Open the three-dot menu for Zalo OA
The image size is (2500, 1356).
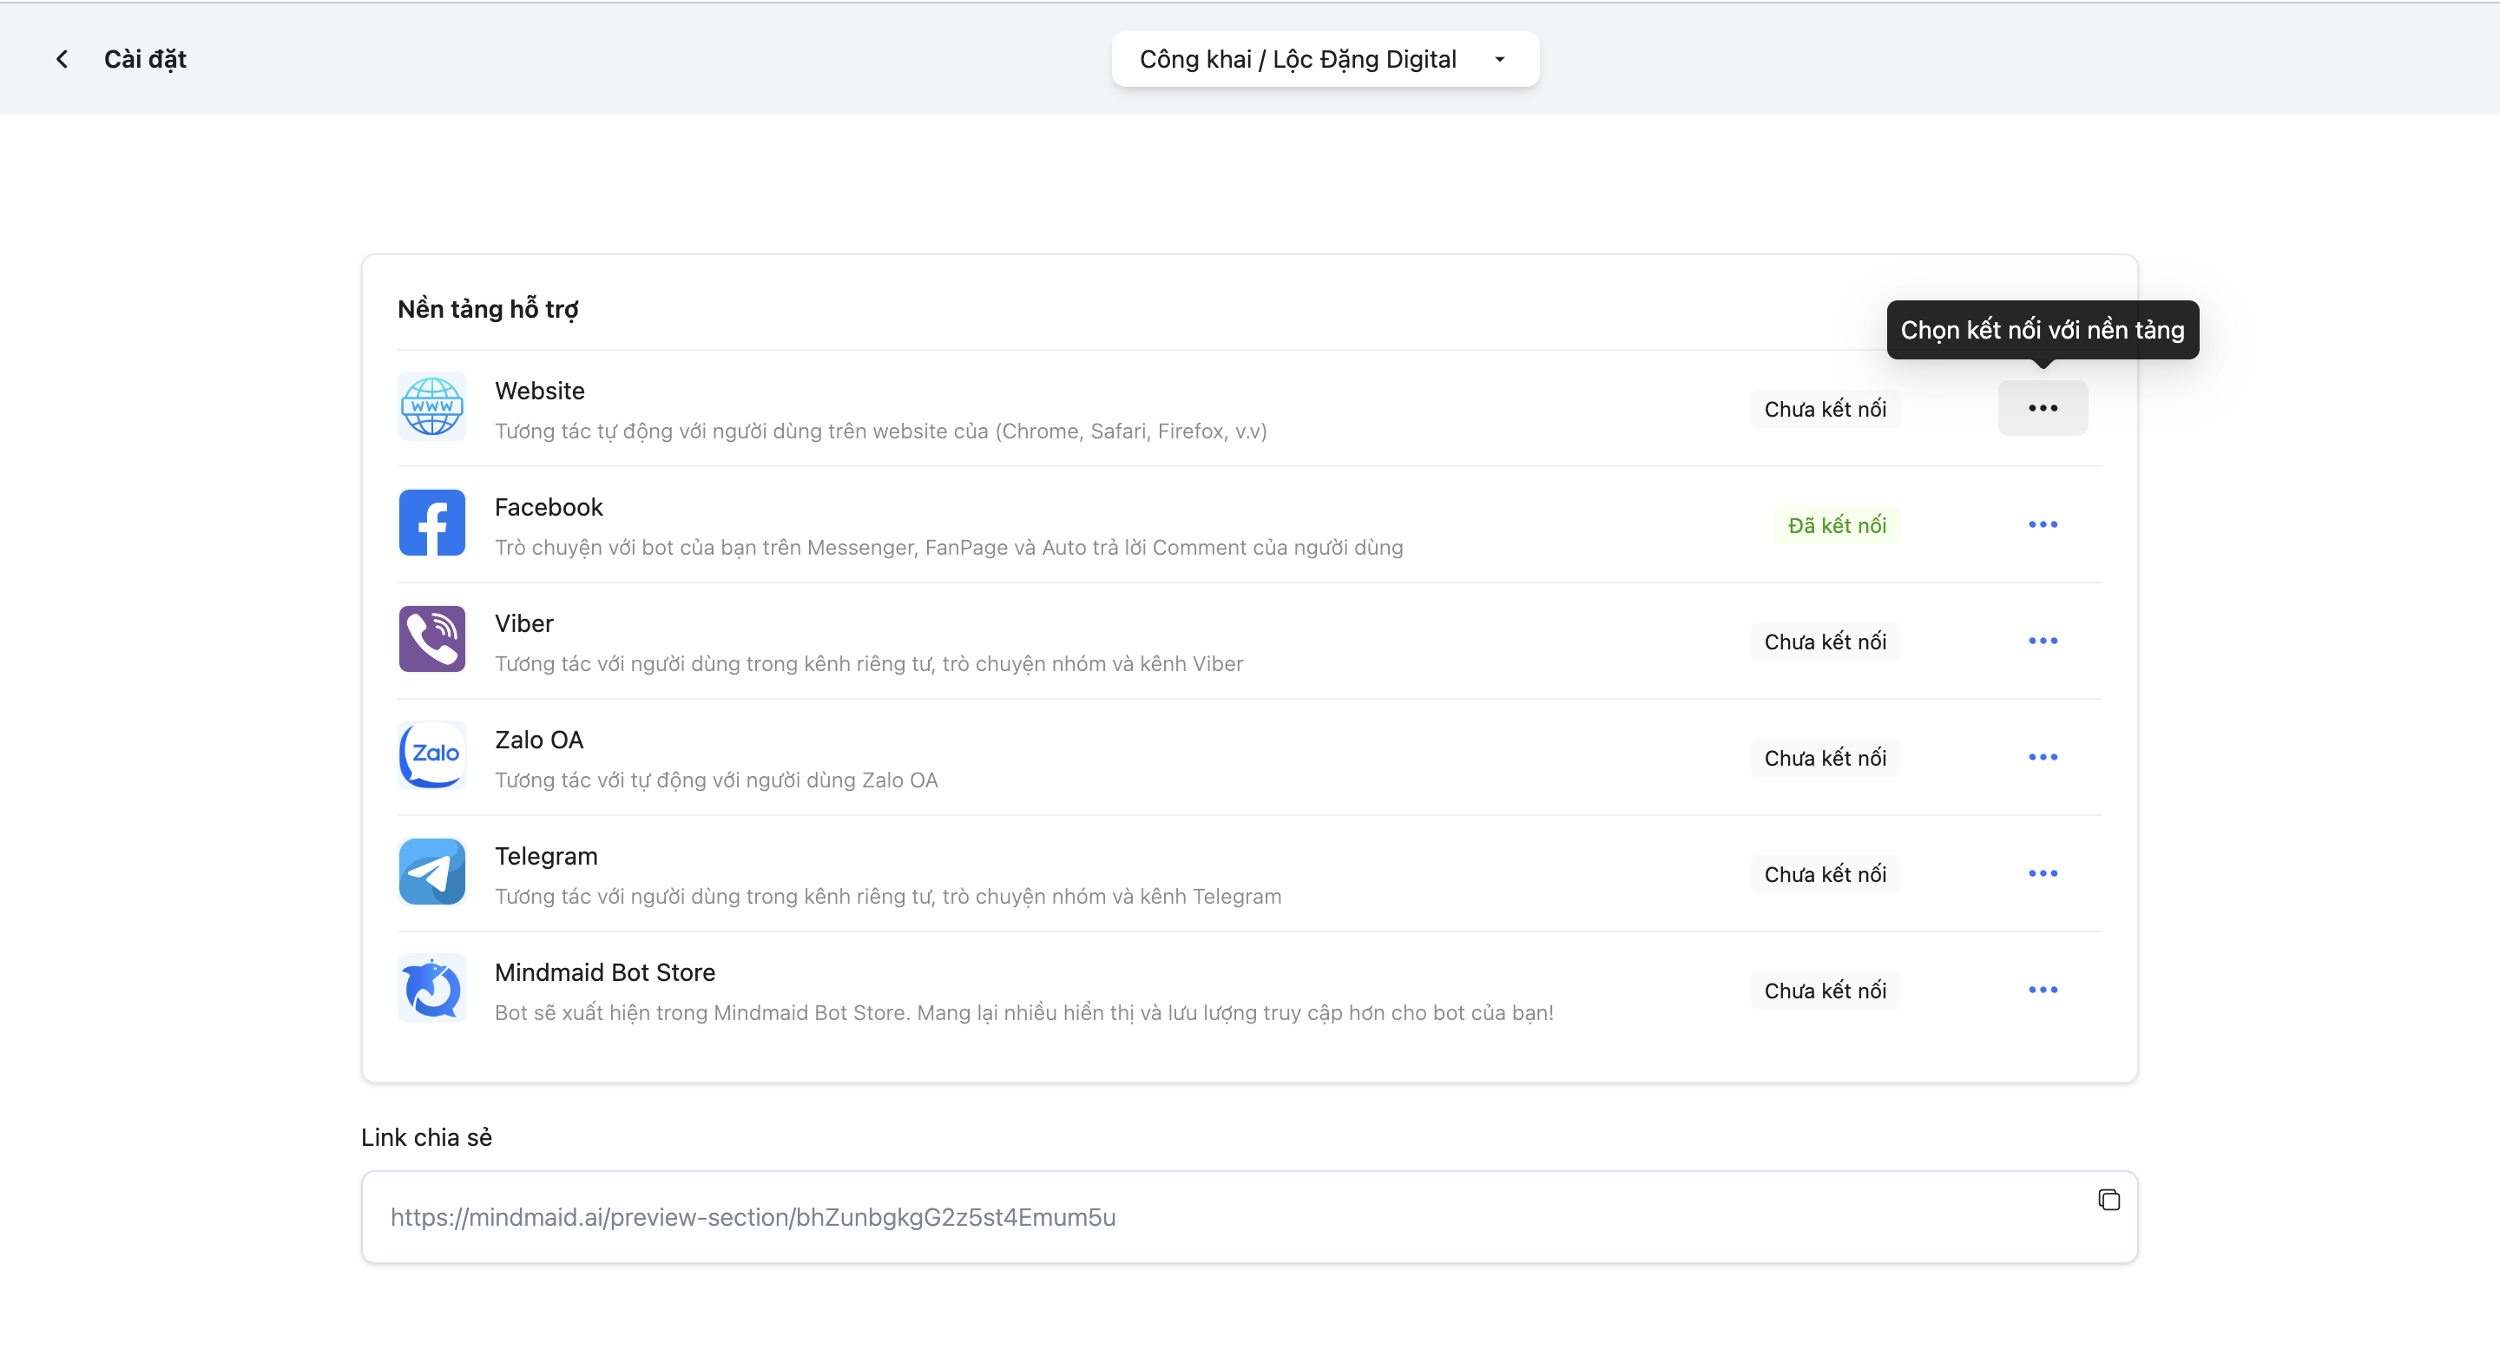[x=2042, y=757]
